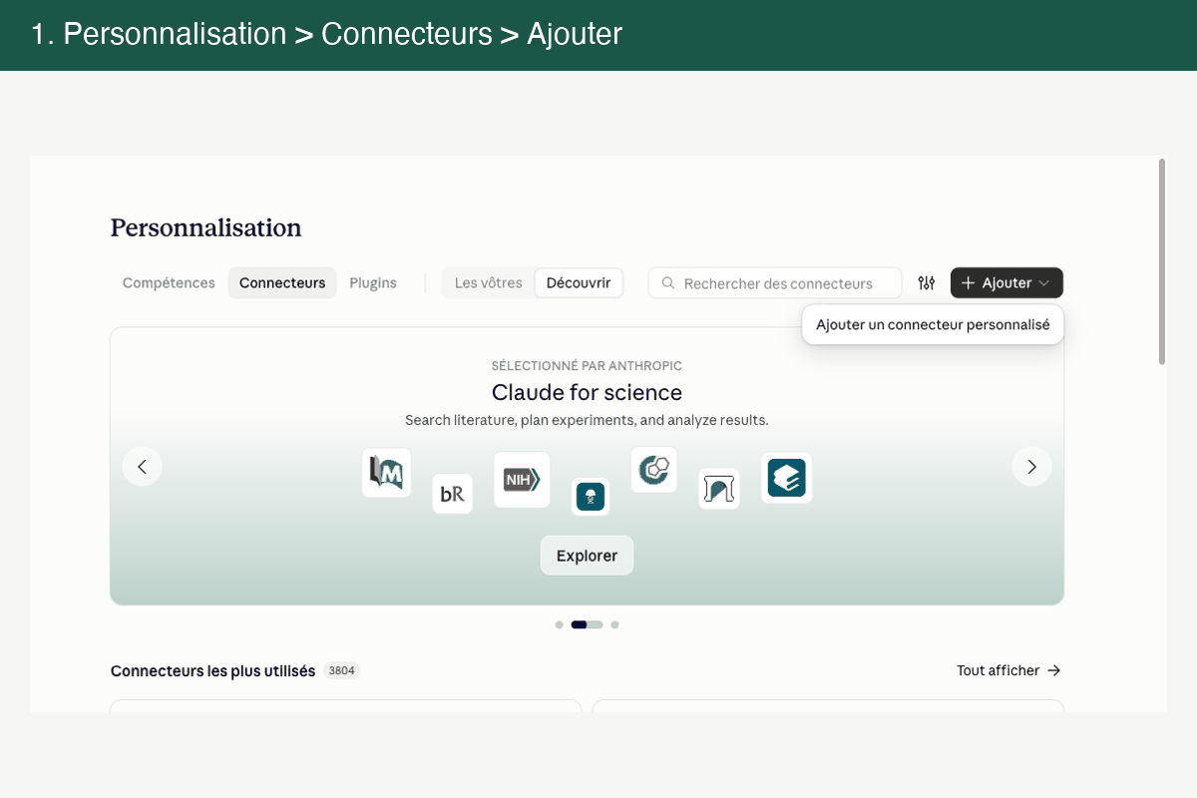
Task: Select the last carousel pagination dot
Action: click(614, 624)
